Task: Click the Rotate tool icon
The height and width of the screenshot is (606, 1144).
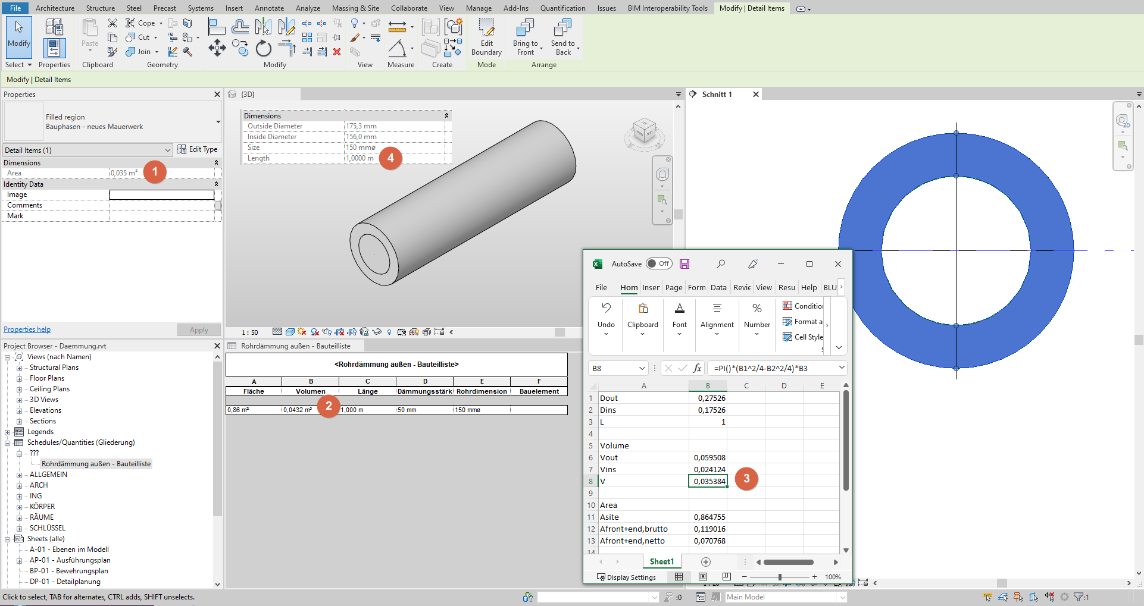Action: pos(263,48)
